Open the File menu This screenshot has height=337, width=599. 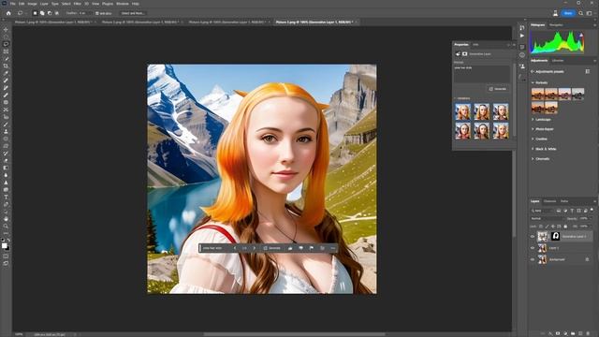click(x=12, y=4)
